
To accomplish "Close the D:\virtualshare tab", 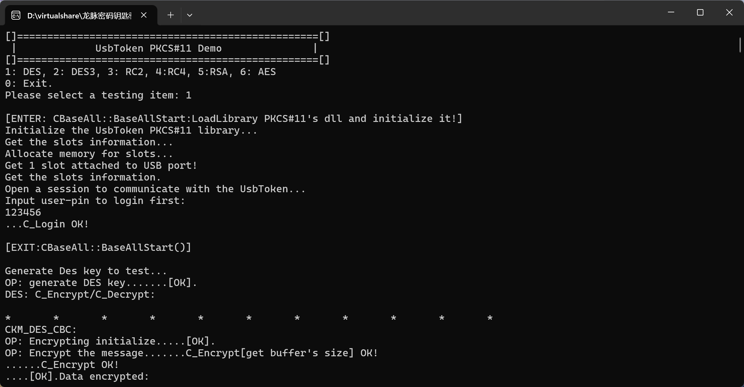I will [x=144, y=15].
